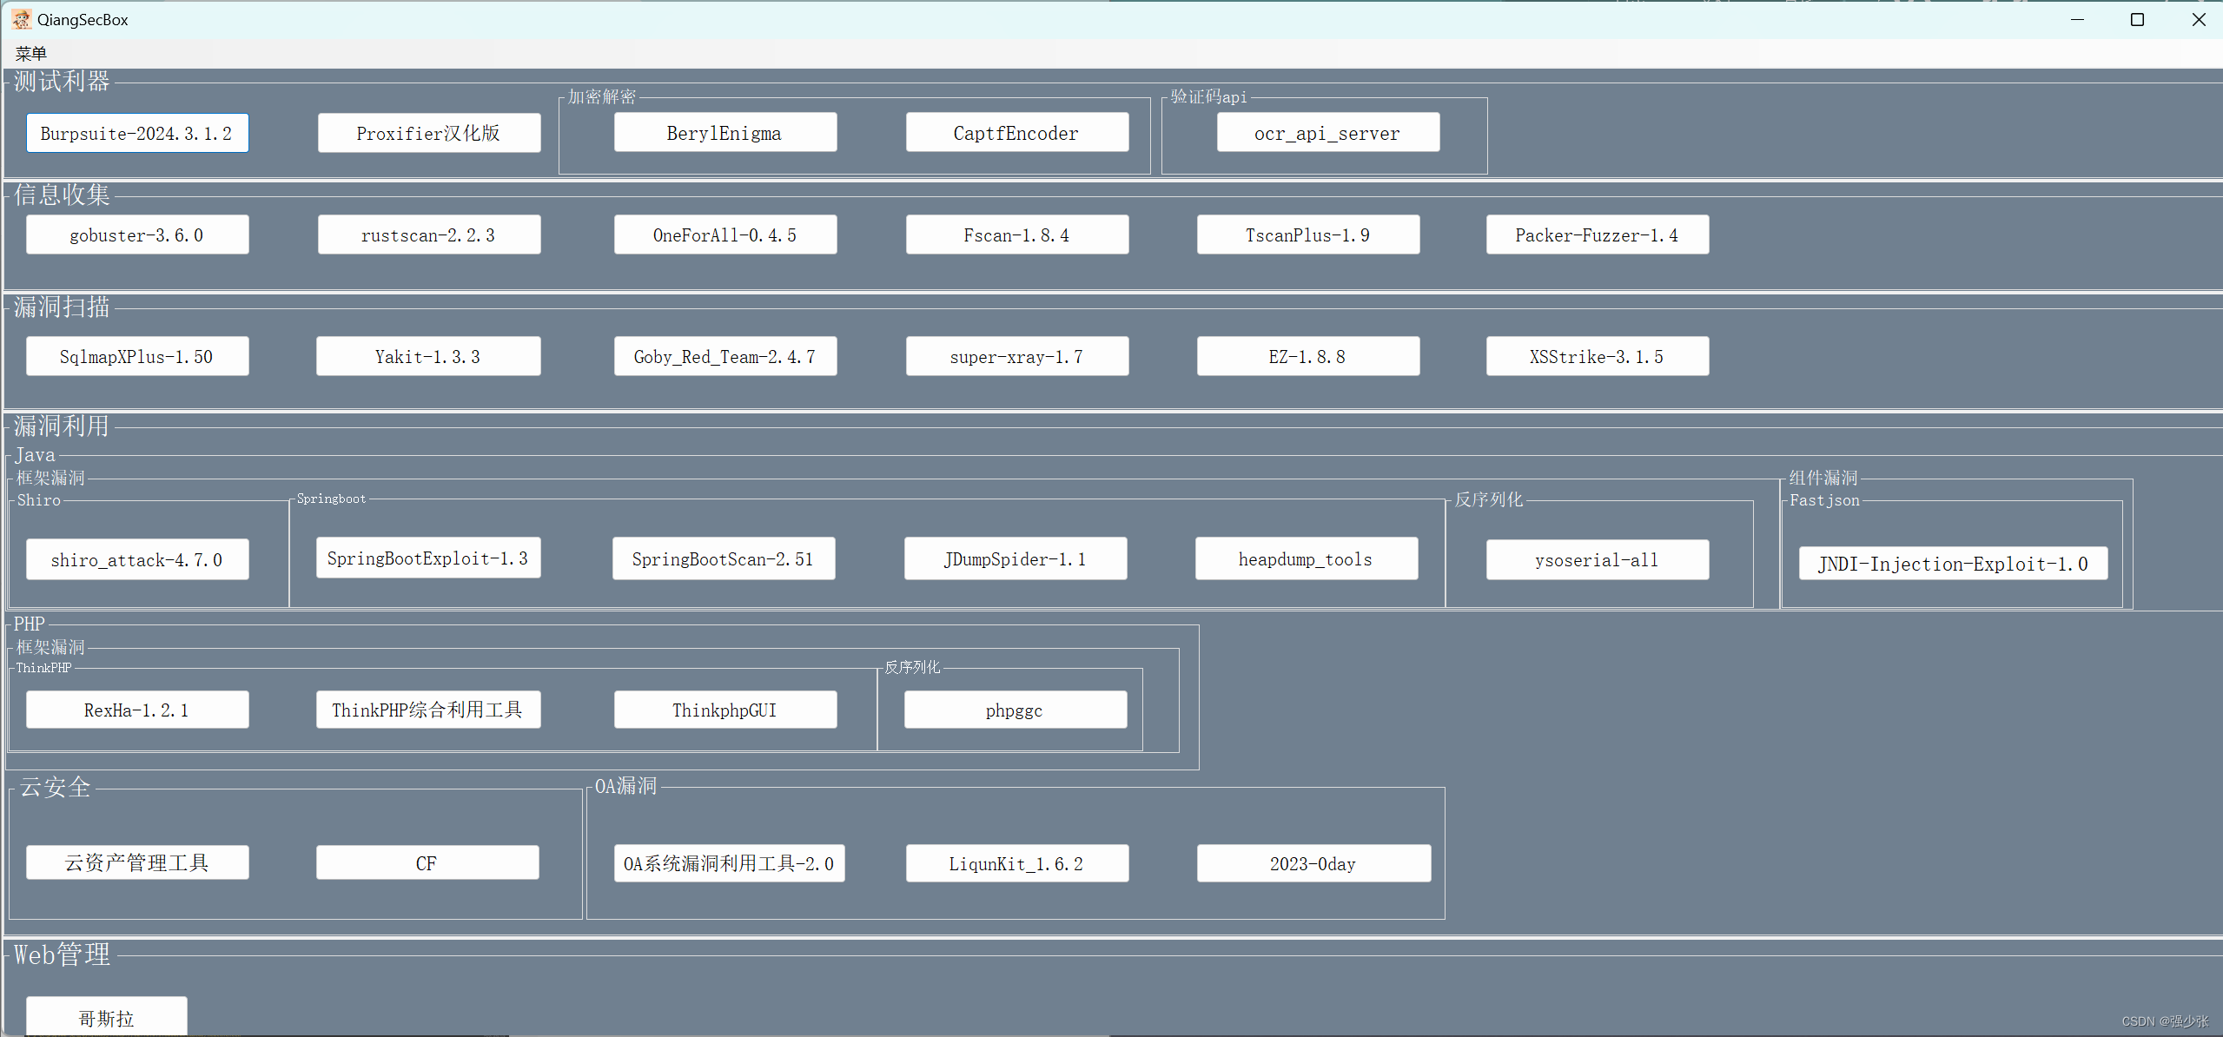
Task: Start Goby_Red_Team-2.4.7
Action: pyautogui.click(x=725, y=356)
